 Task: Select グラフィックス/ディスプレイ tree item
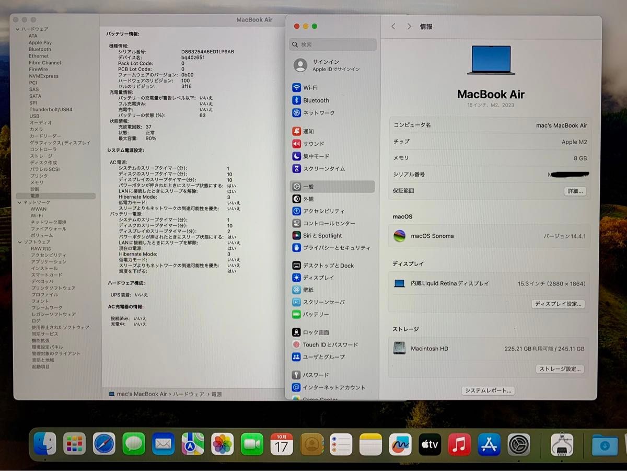tap(60, 143)
